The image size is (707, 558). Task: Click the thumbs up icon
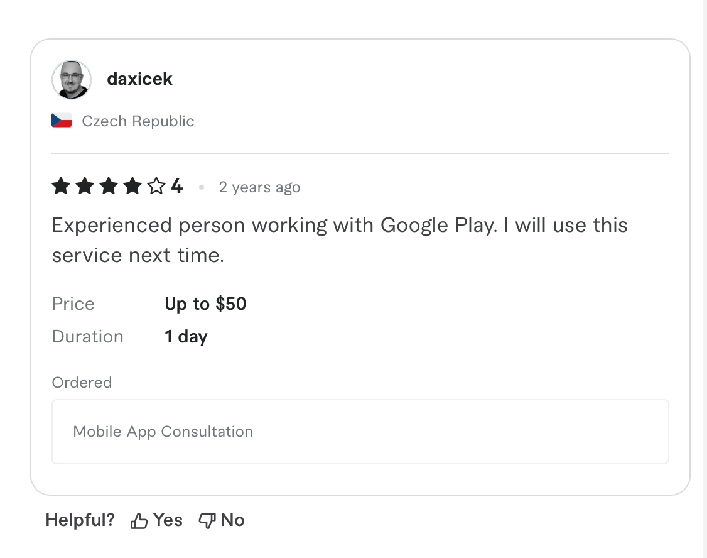[138, 519]
